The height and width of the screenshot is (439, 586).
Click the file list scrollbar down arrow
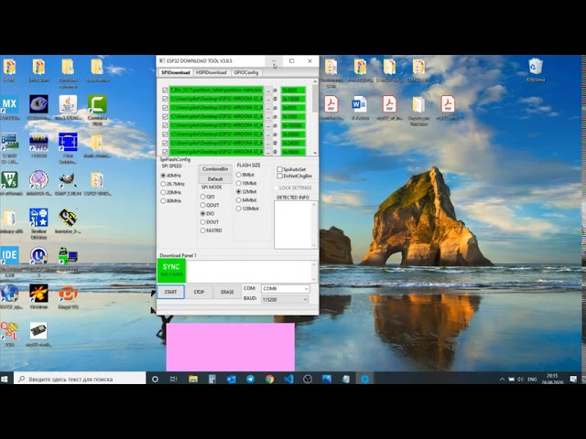(315, 153)
